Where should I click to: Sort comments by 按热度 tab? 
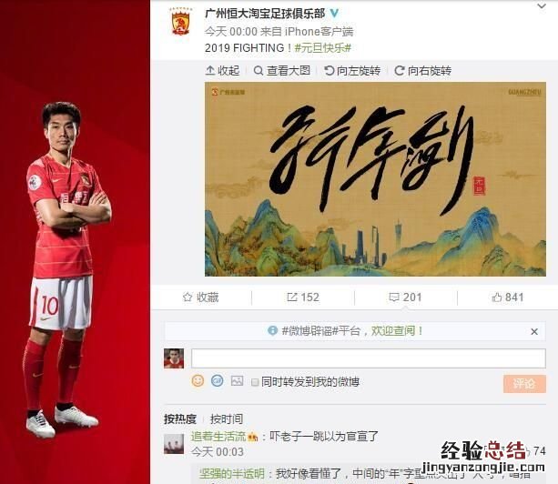click(180, 418)
